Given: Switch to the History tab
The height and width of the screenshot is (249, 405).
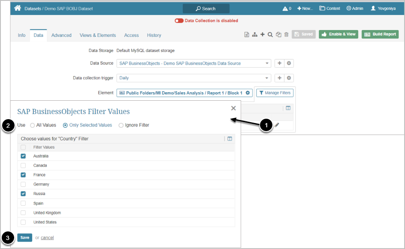Looking at the screenshot, I should coord(154,35).
